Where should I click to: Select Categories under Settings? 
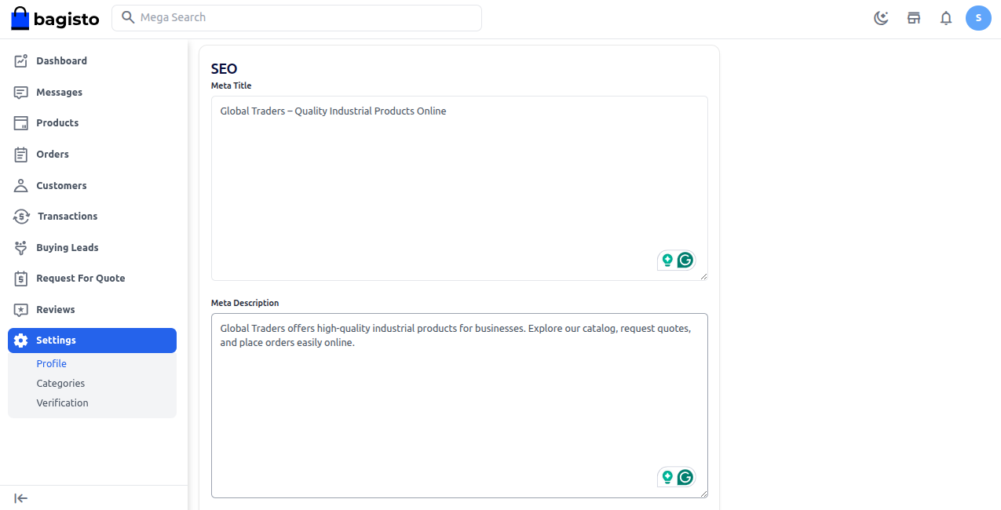point(60,384)
